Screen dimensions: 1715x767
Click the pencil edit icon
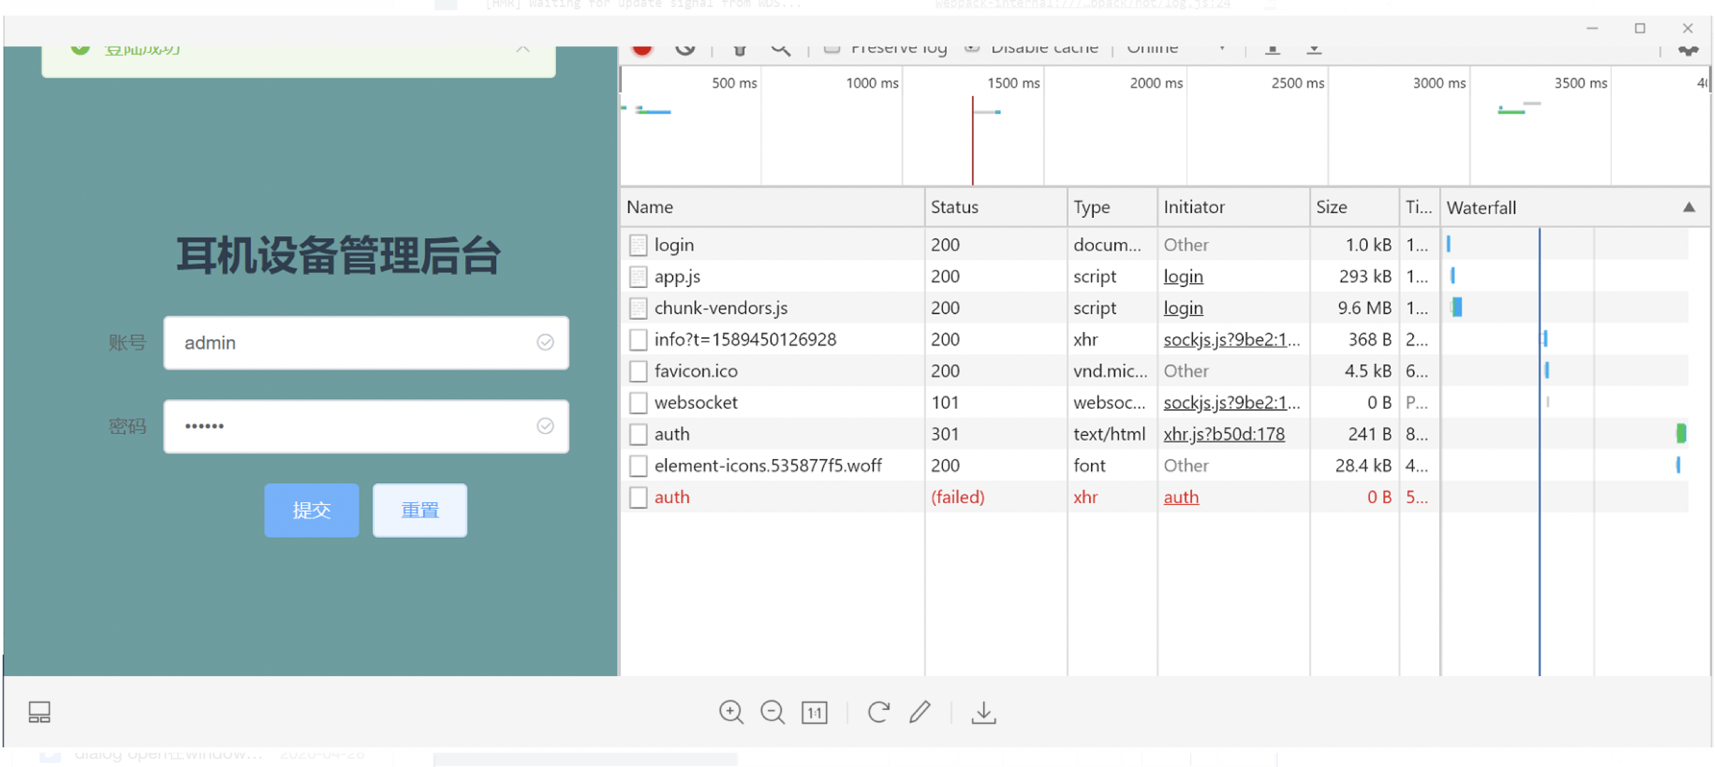tap(920, 712)
